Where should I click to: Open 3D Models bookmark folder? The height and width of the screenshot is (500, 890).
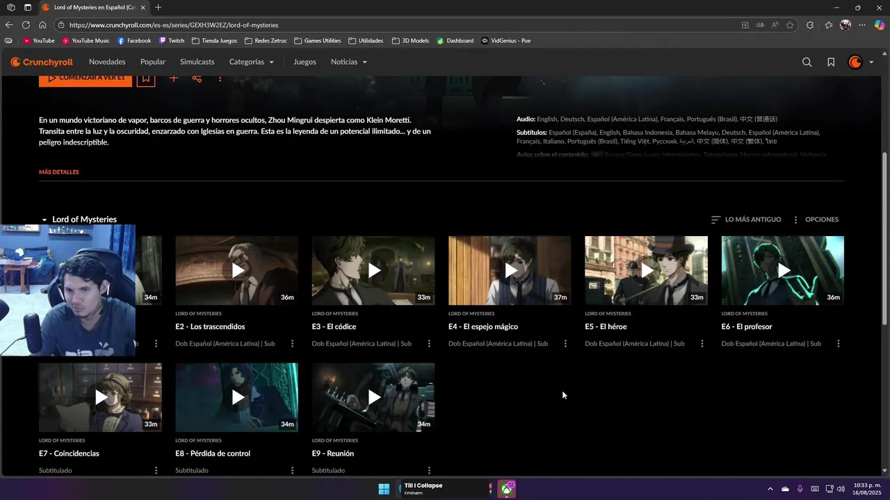click(x=410, y=41)
